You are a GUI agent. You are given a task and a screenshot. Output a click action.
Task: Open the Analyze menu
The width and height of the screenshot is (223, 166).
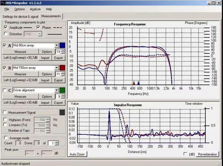35,9
